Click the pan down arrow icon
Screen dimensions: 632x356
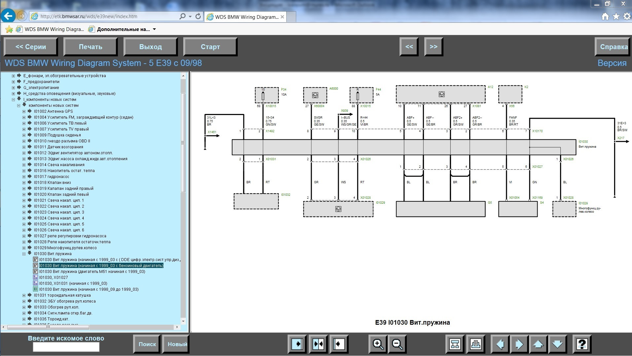pos(557,344)
